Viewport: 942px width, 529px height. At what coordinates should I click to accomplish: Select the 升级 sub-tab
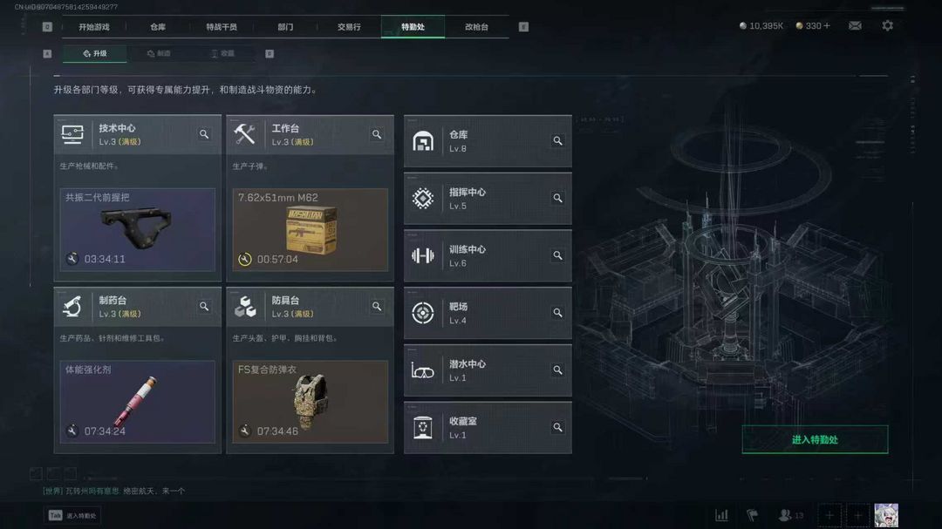tap(95, 53)
